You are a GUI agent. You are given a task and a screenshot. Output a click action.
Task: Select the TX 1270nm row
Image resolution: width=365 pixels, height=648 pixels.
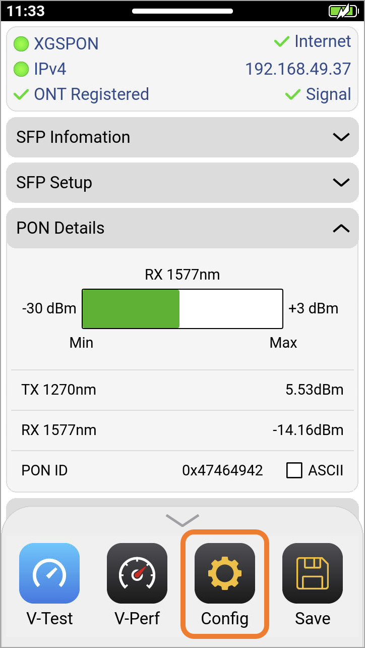click(x=182, y=390)
